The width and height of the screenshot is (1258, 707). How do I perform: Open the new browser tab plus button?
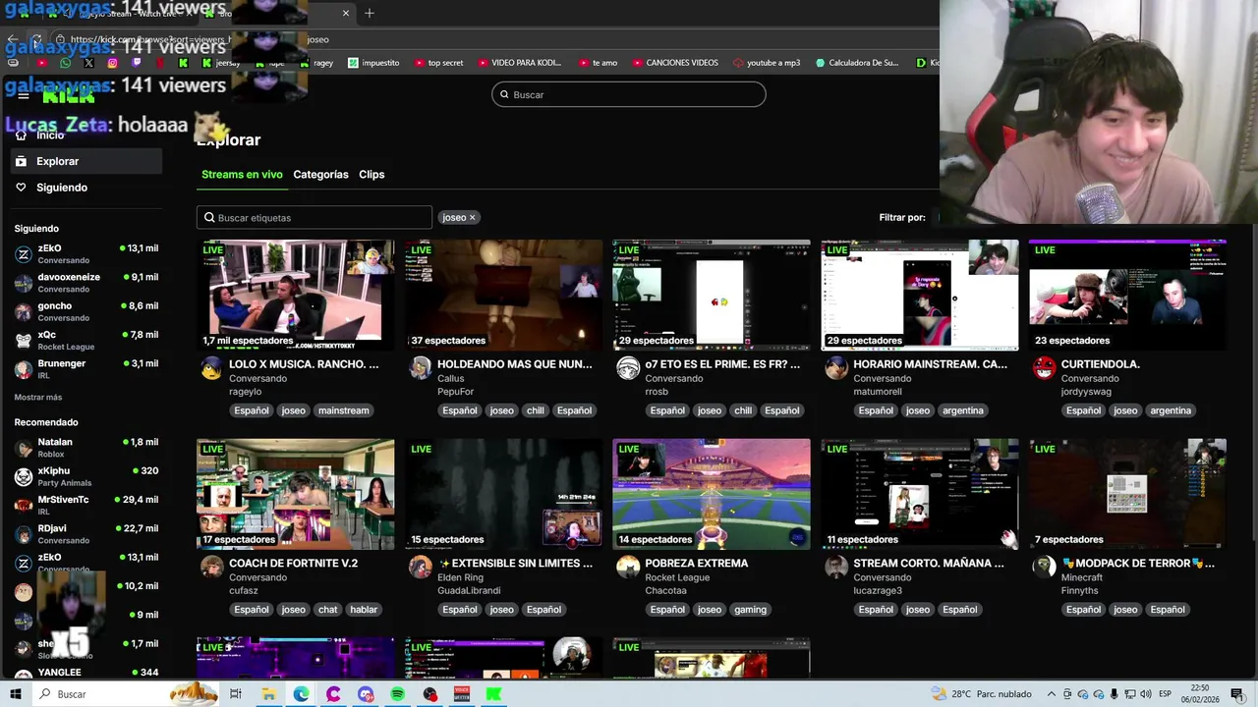370,13
